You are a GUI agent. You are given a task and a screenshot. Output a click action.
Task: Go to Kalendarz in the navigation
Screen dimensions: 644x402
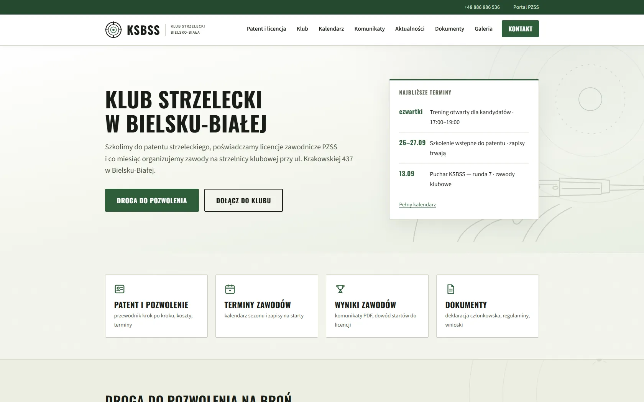point(331,29)
